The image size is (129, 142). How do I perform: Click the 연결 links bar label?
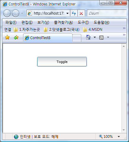pyautogui.click(x=8, y=30)
